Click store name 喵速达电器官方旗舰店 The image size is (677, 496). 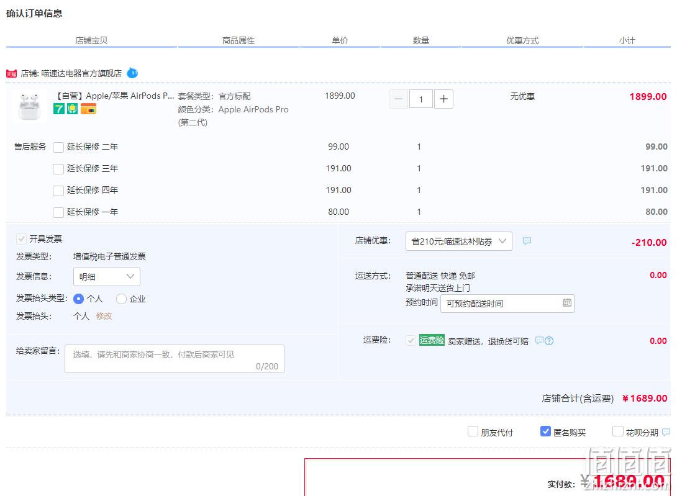81,73
